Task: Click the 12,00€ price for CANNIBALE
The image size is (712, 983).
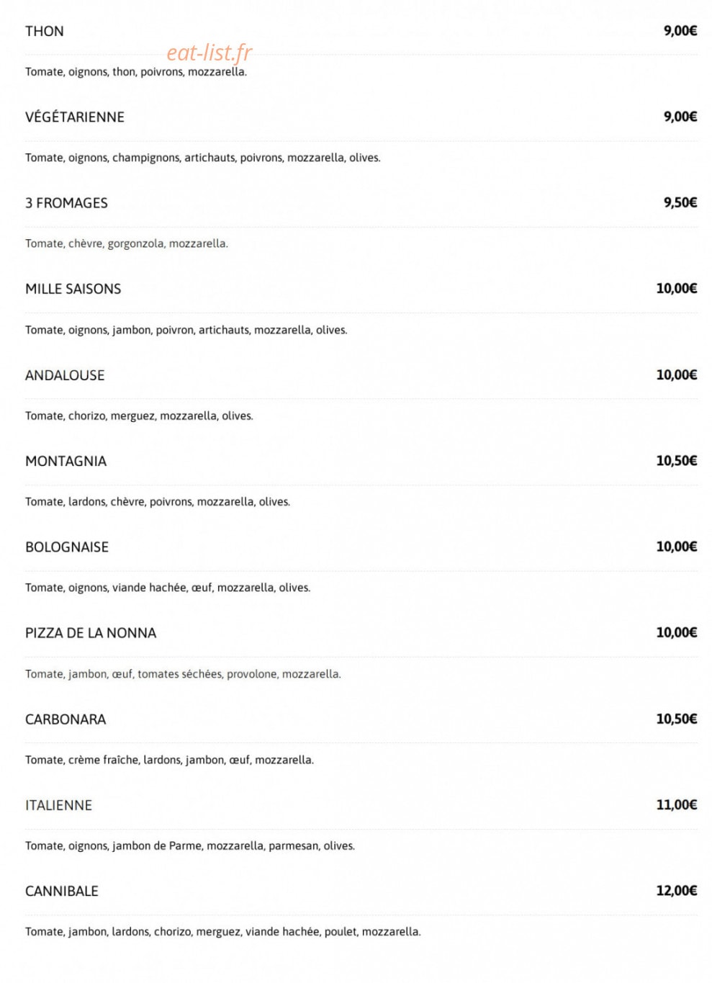Action: pos(677,891)
